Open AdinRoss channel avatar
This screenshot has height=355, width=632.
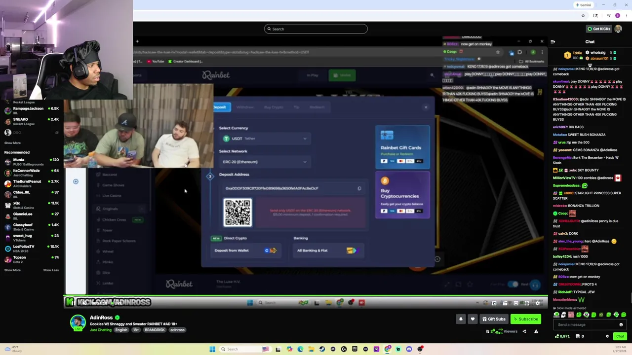click(x=78, y=322)
